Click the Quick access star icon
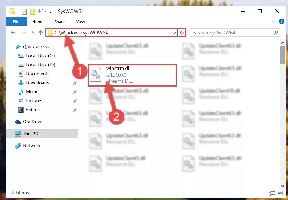 [x=18, y=47]
